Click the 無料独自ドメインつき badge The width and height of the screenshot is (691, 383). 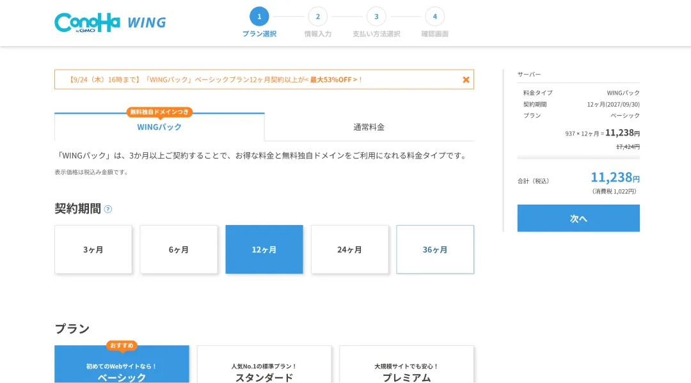159,113
